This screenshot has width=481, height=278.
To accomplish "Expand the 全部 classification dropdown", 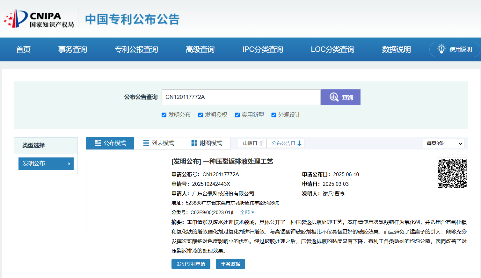I will point(246,212).
